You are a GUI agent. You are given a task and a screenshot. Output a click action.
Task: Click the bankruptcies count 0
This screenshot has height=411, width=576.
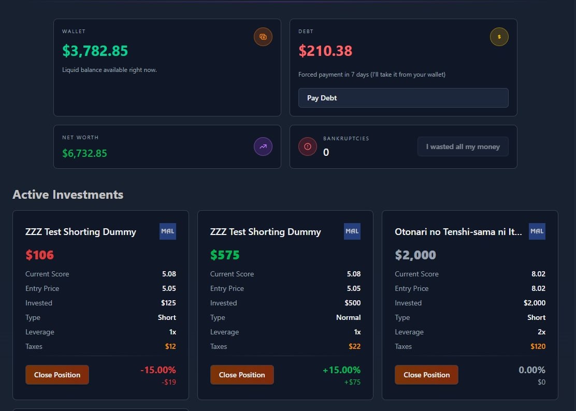point(326,152)
